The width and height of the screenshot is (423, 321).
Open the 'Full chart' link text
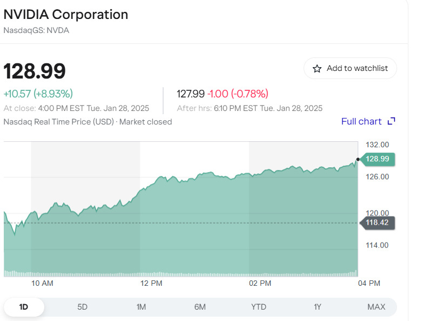361,121
